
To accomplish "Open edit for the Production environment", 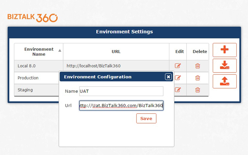I will click(x=178, y=78).
